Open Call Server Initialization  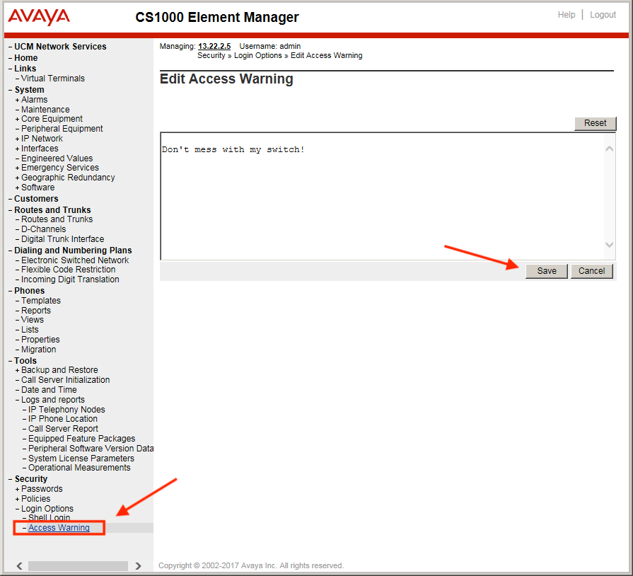coord(65,380)
